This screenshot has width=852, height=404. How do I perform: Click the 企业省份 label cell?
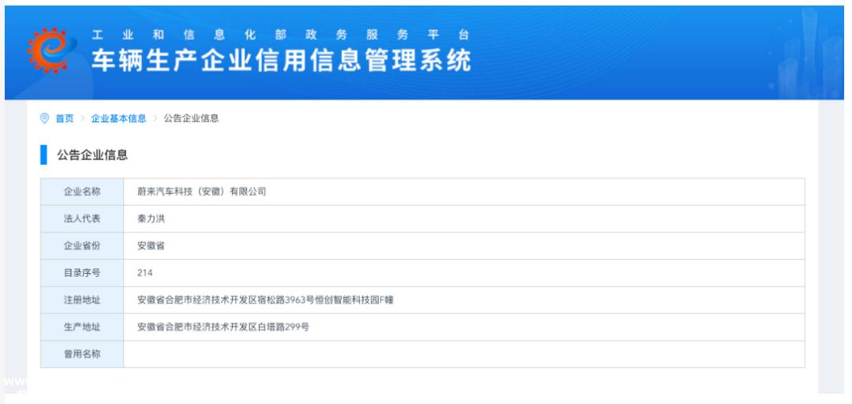pos(82,245)
